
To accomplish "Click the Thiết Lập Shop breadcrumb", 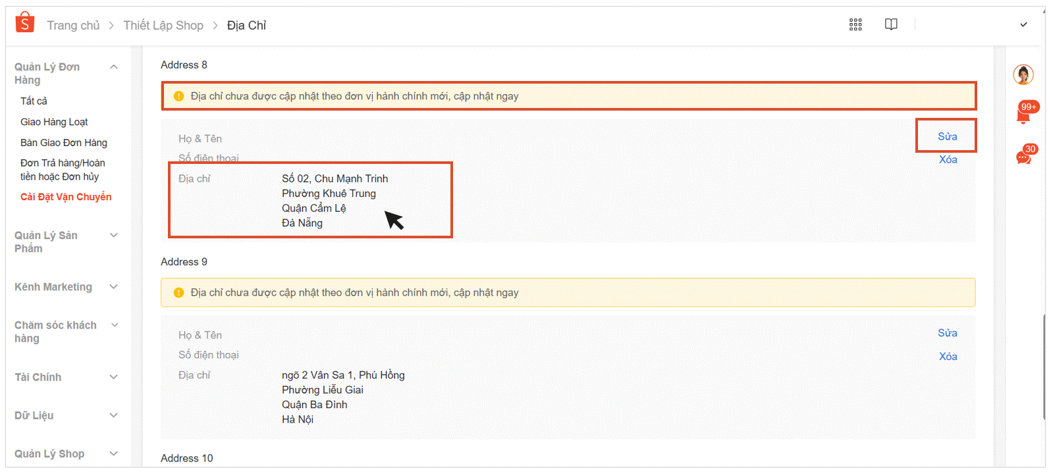I will [163, 25].
